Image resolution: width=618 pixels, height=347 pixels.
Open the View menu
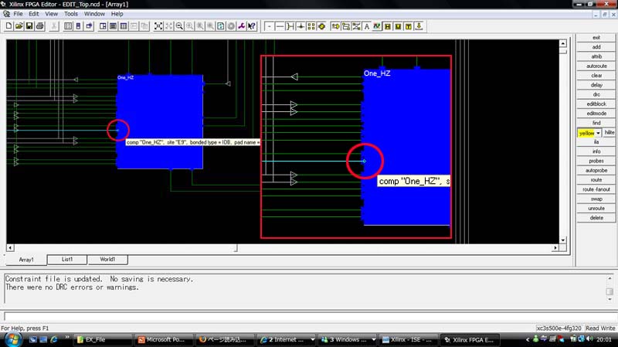[51, 14]
